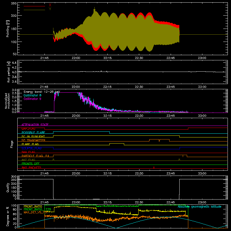Click the red X legend line sample
This screenshot has width=231, height=231.
[34, 6]
